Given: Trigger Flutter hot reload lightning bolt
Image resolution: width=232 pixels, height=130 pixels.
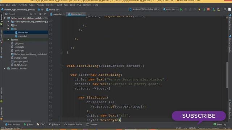Looking at the screenshot, I should pyautogui.click(x=199, y=9).
